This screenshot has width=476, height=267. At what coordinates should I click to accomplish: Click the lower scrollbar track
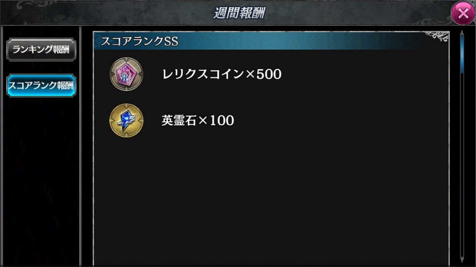(x=462, y=165)
